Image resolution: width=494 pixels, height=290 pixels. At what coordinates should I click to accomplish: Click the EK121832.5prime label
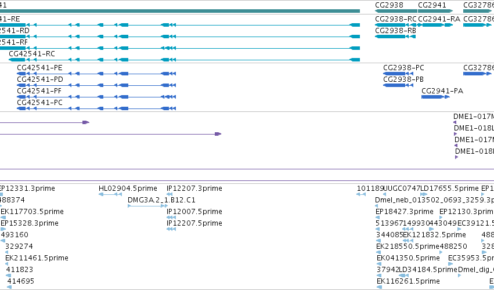coord(434,235)
